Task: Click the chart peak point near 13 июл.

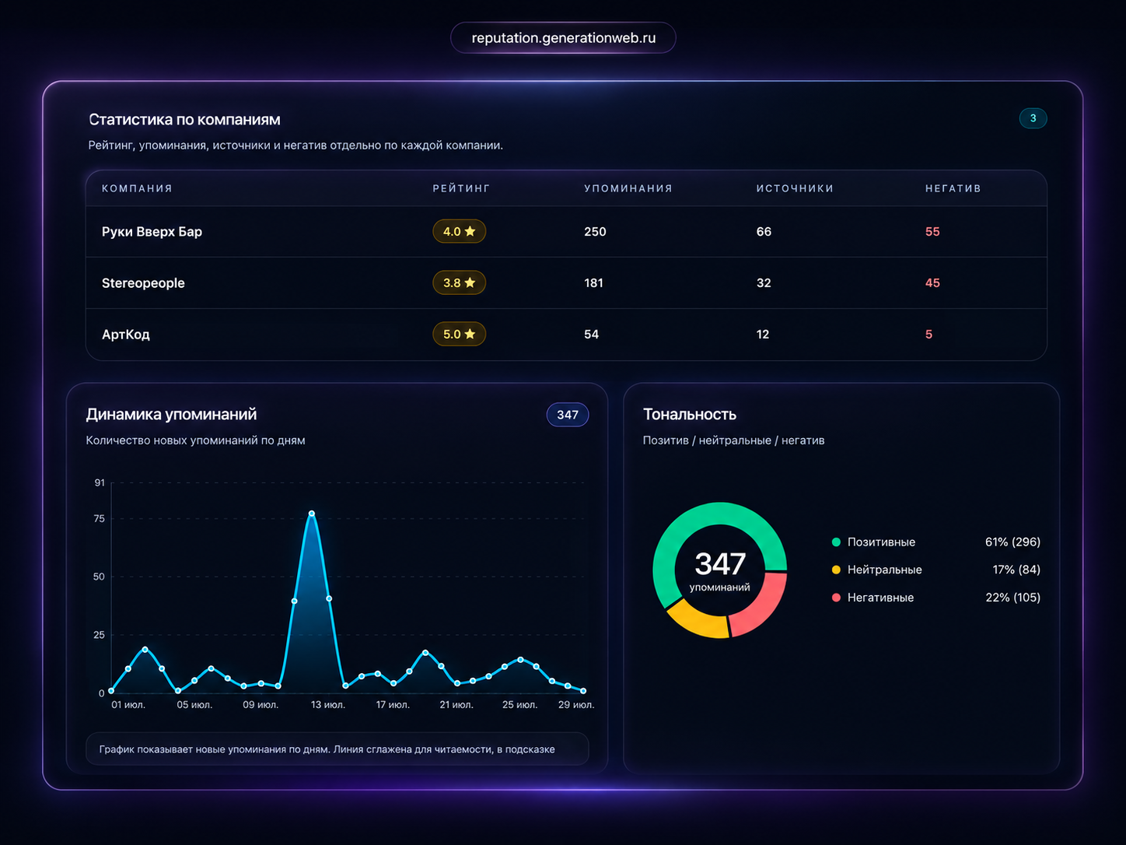Action: click(312, 514)
